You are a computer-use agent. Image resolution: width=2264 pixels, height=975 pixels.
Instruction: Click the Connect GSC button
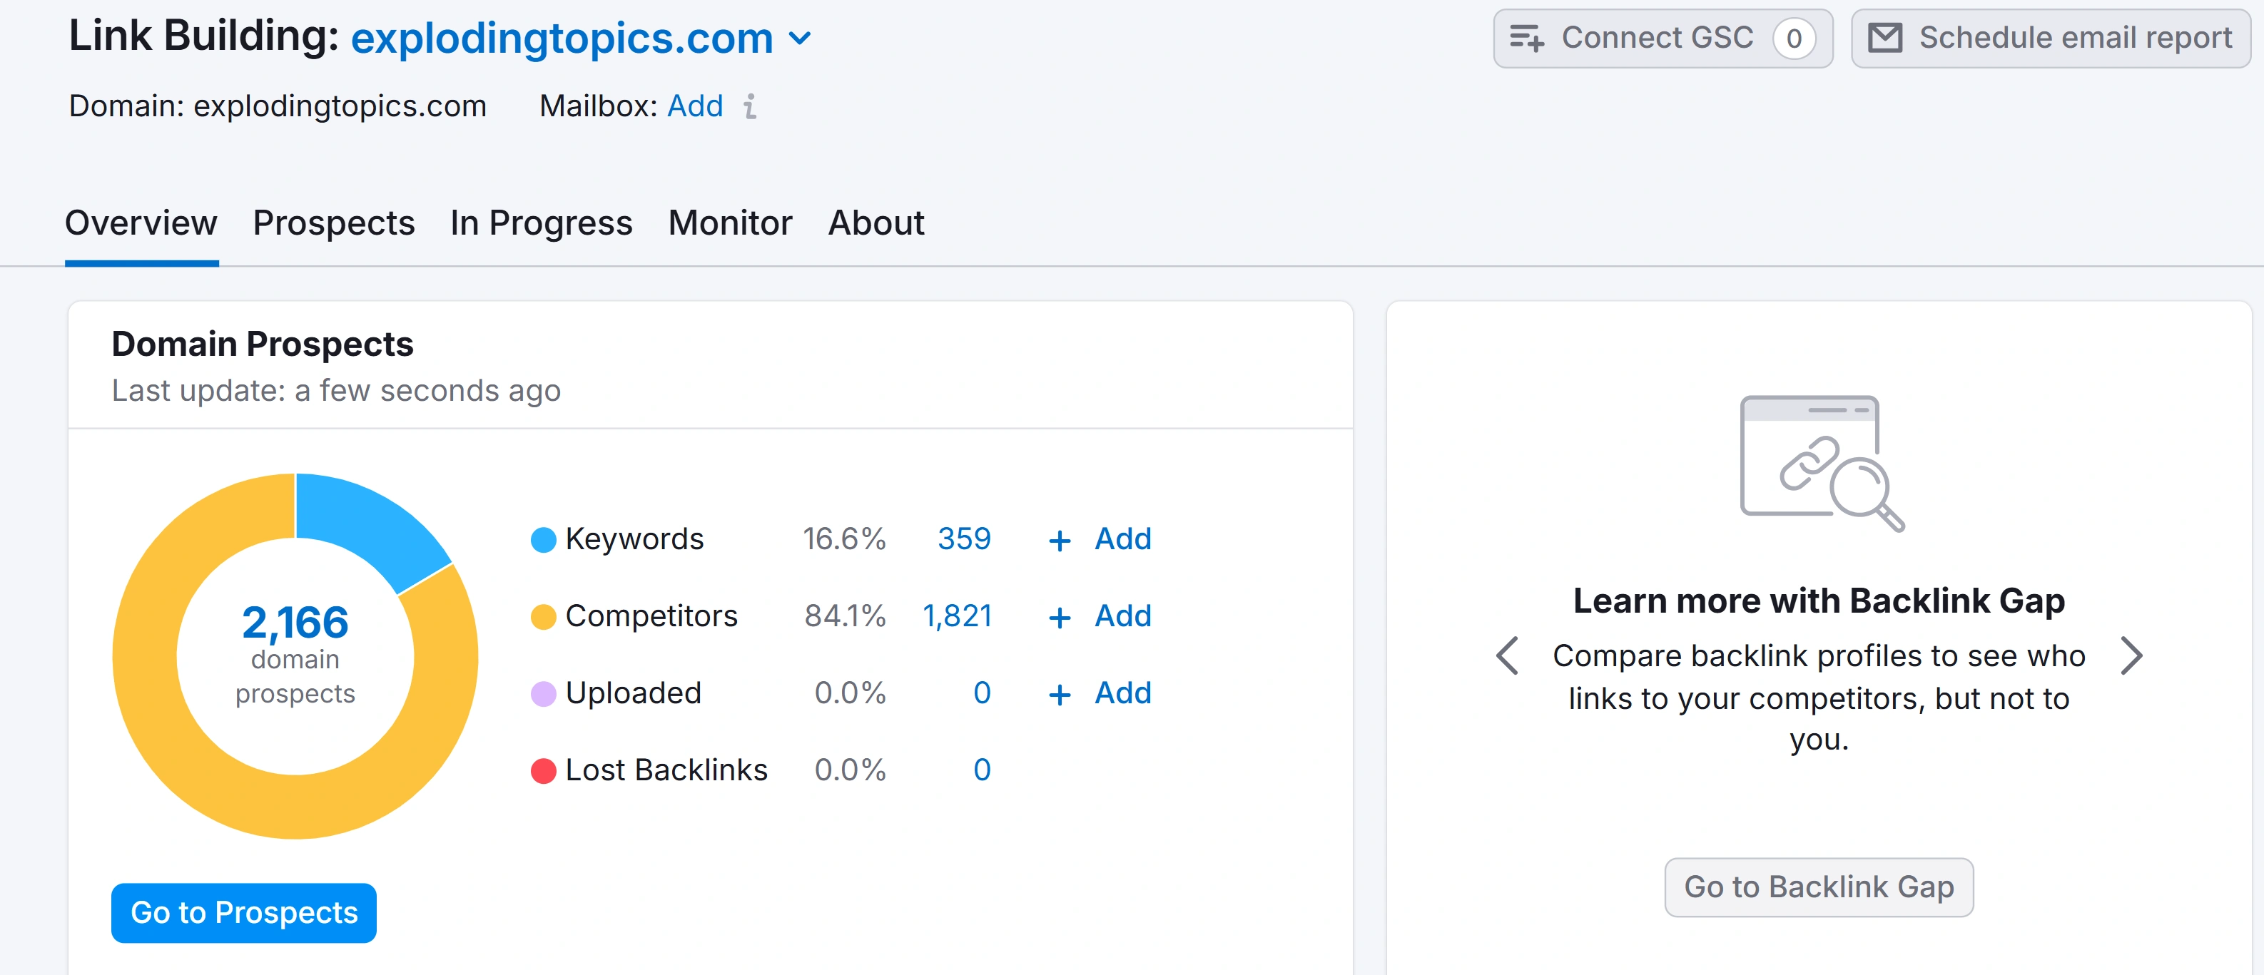(1662, 39)
